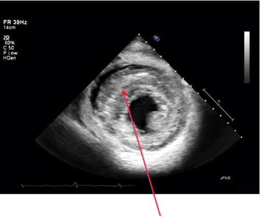This screenshot has height=217, width=260.
Task: Click the 'HGen' harmonics setting
Action: point(10,58)
